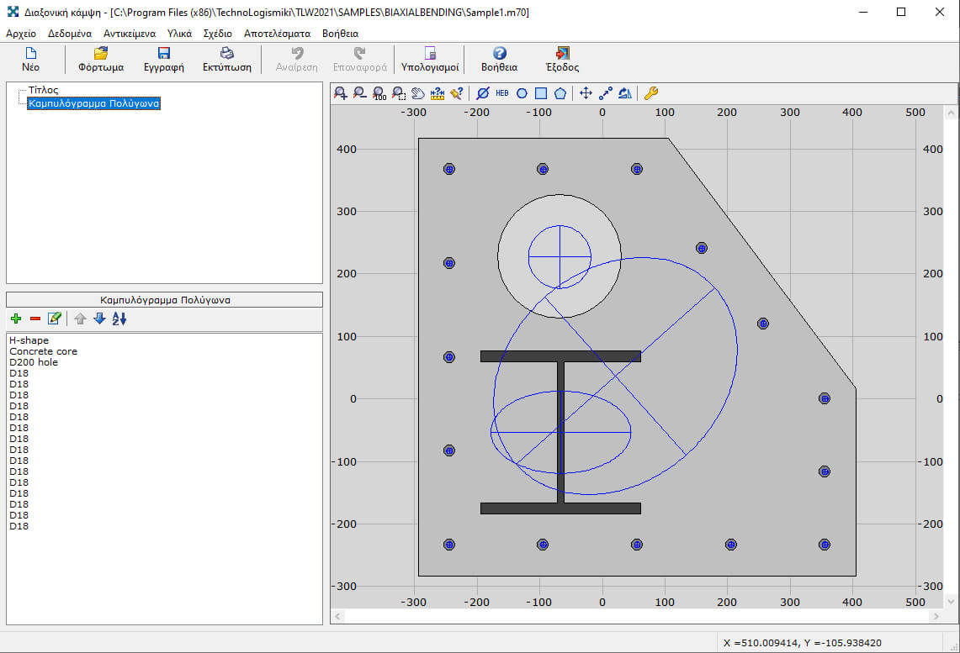Click the zoom out magnifier icon

[360, 93]
